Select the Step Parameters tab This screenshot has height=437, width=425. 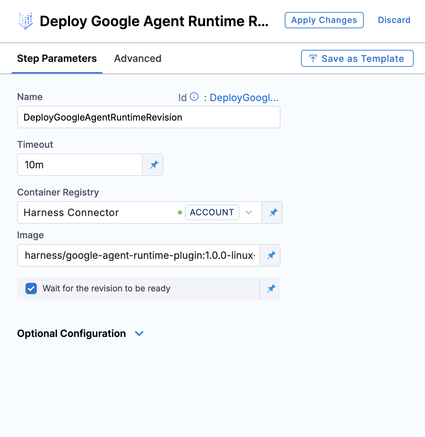click(57, 58)
